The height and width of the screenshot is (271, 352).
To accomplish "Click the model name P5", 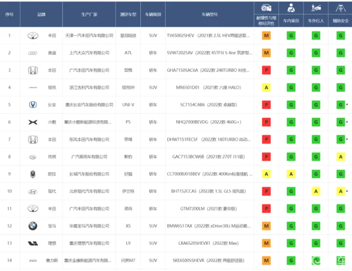I will tap(128, 122).
